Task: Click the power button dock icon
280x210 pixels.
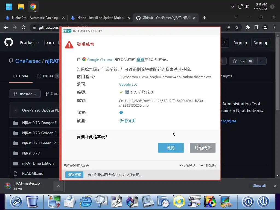Action: [264, 202]
